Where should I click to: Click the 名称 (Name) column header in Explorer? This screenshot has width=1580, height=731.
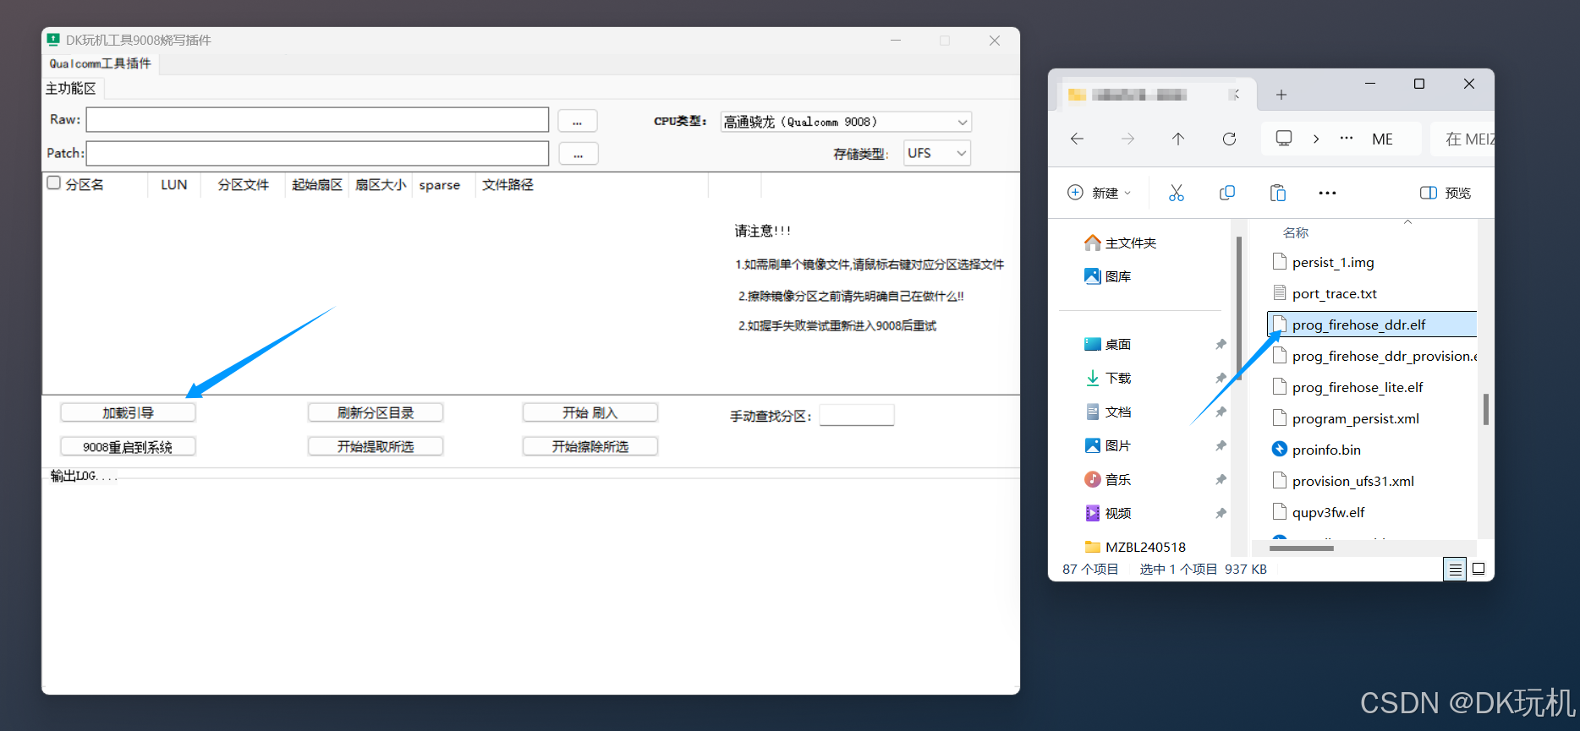click(x=1296, y=232)
